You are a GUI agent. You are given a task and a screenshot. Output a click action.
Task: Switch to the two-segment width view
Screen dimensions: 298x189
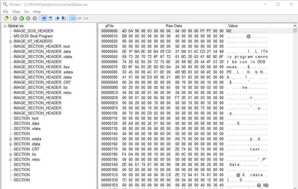click(x=79, y=18)
